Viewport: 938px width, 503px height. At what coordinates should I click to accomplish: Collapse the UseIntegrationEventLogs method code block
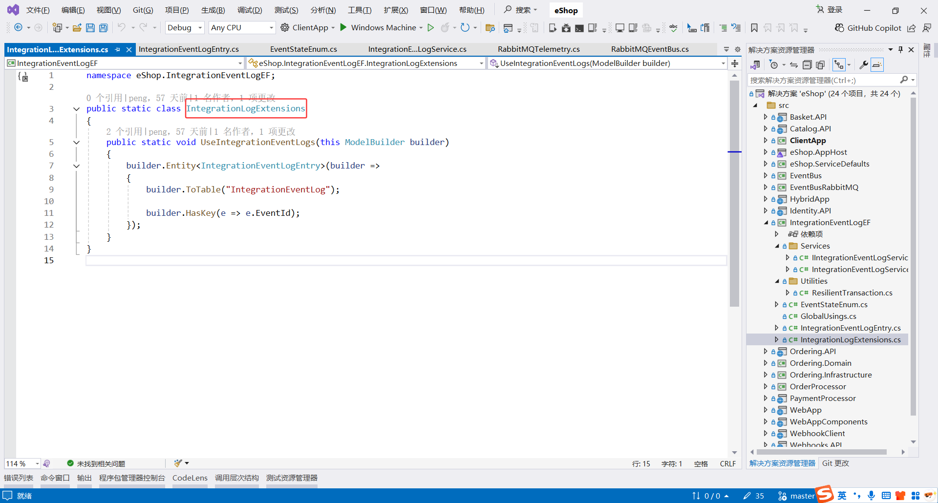[76, 143]
